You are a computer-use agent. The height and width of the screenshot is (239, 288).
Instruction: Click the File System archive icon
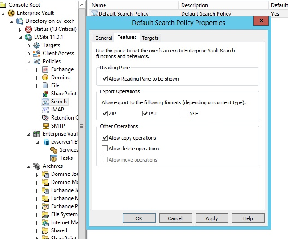pos(45,214)
